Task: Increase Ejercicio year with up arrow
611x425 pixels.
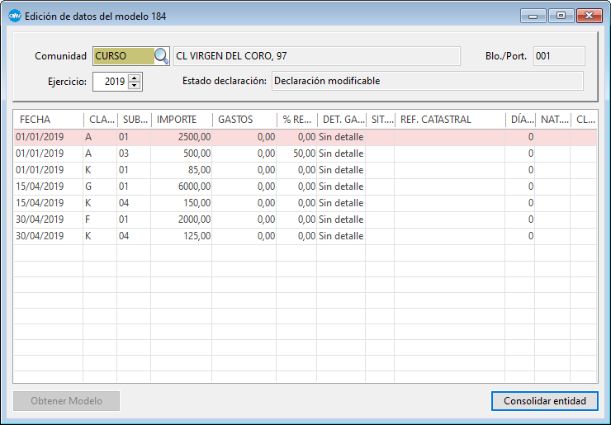Action: click(135, 78)
